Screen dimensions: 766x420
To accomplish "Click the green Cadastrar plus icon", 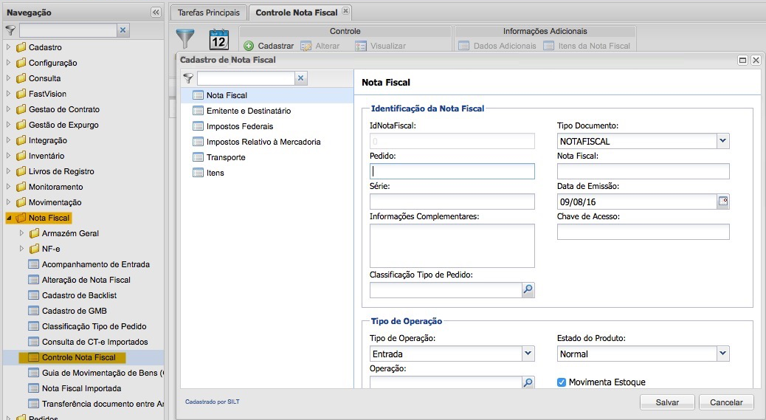I will 249,46.
